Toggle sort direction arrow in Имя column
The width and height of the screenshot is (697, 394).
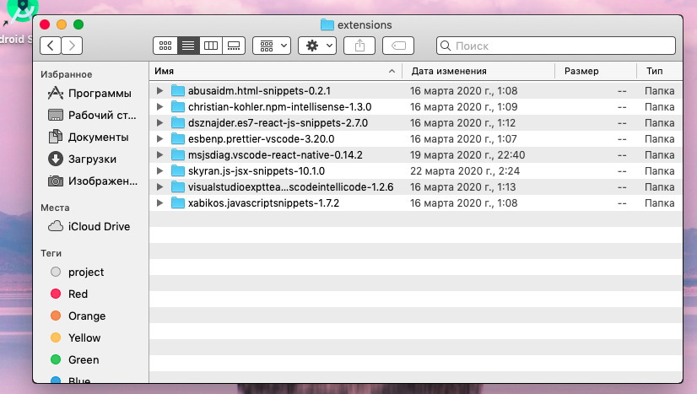click(392, 71)
